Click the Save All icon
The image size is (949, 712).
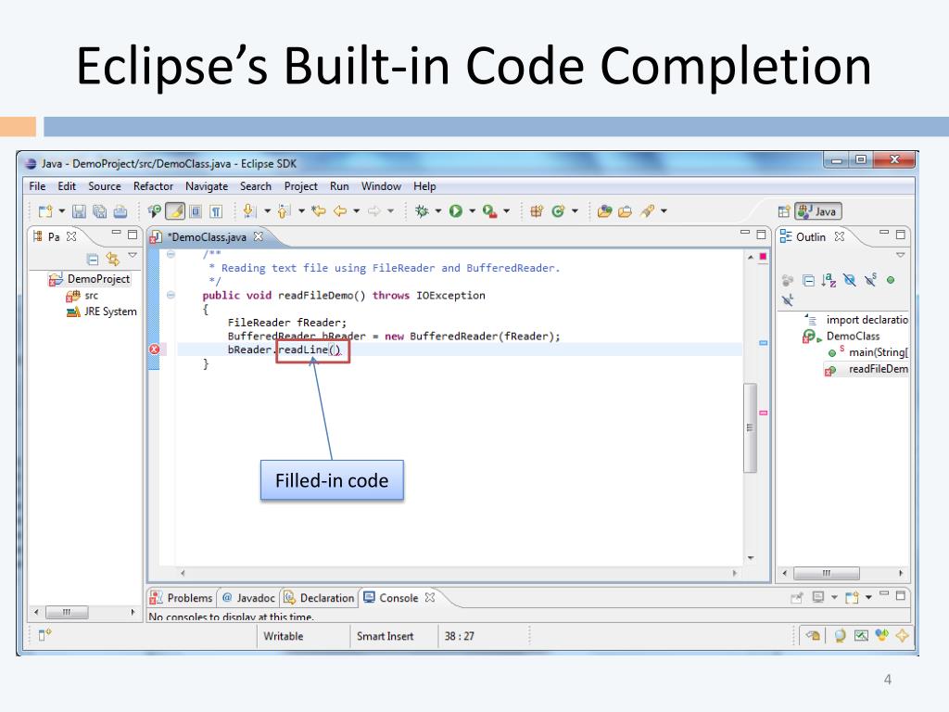(100, 211)
